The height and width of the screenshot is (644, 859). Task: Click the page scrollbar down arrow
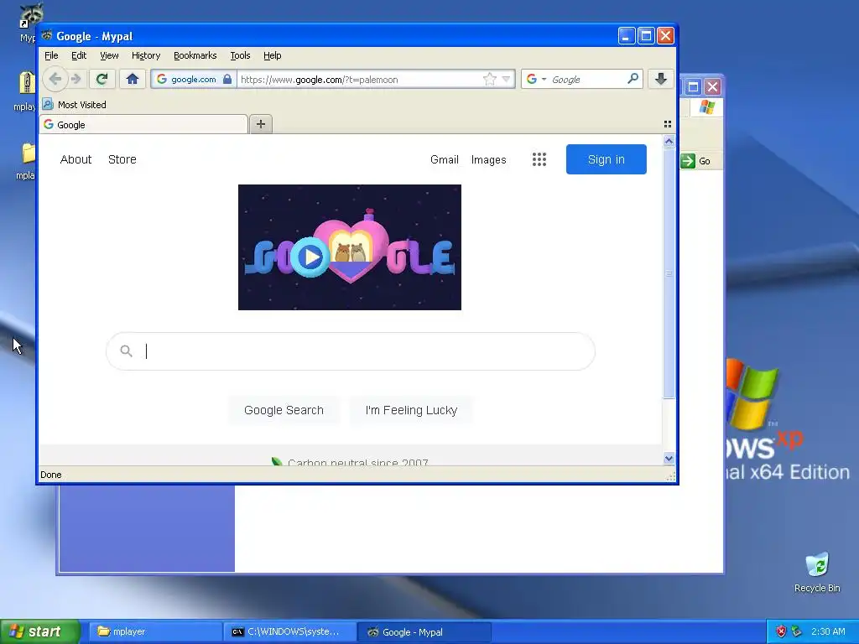[x=669, y=459]
